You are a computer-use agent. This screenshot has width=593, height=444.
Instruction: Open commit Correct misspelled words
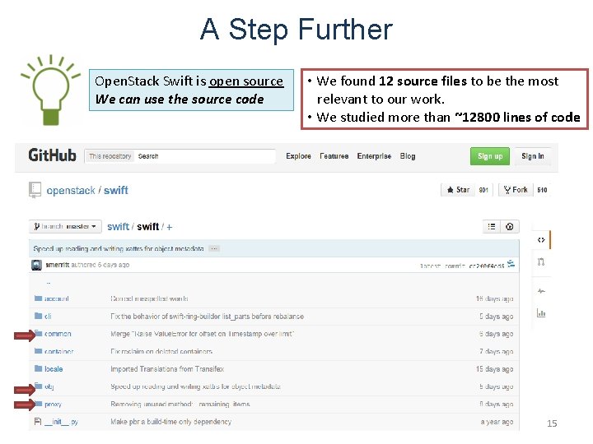[x=149, y=298]
